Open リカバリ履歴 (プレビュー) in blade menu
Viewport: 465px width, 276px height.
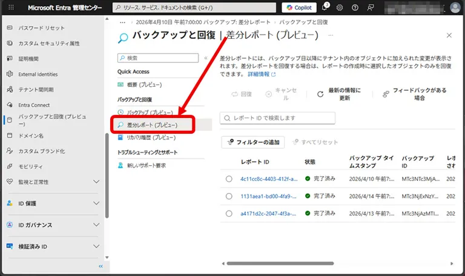[151, 137]
